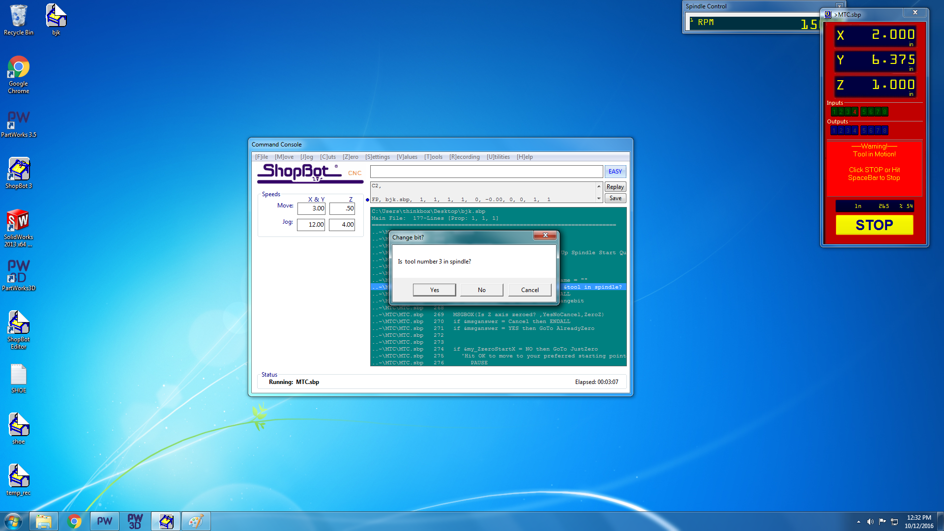The image size is (944, 531).
Task: Open the [R]ecording menu
Action: tap(465, 157)
